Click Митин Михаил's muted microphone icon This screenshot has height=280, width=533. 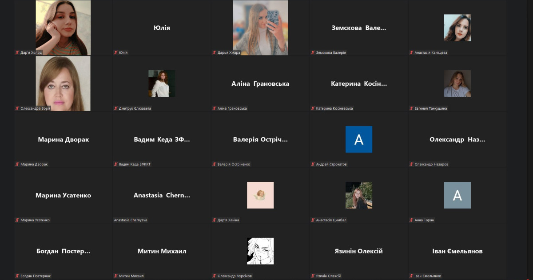(116, 276)
